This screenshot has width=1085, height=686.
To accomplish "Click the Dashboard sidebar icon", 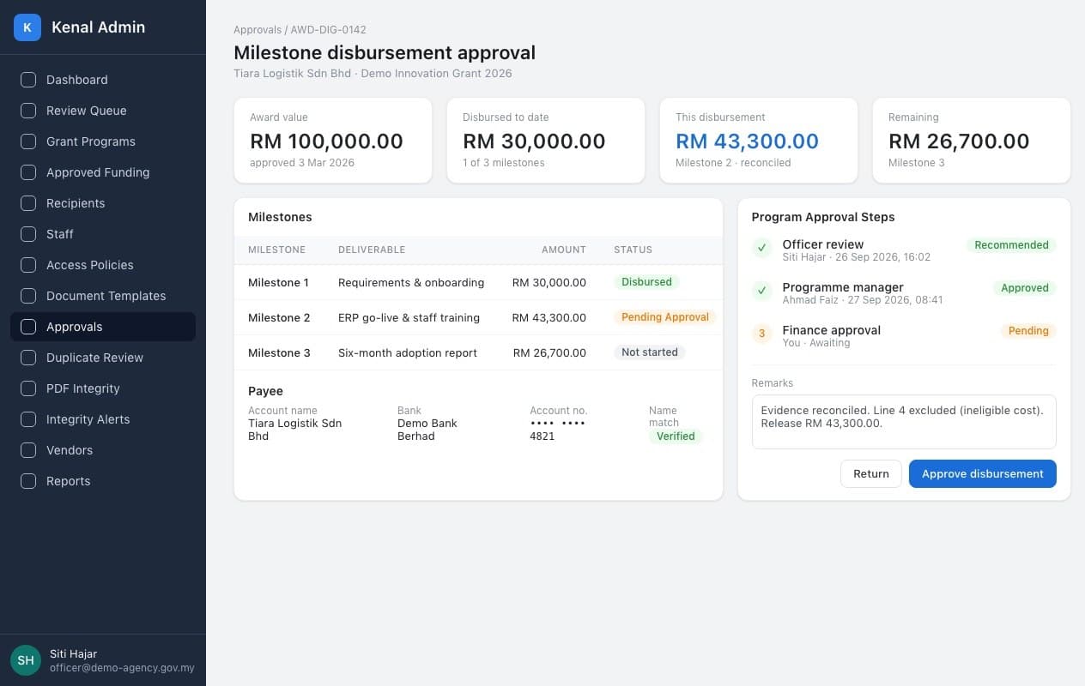I will pos(28,80).
